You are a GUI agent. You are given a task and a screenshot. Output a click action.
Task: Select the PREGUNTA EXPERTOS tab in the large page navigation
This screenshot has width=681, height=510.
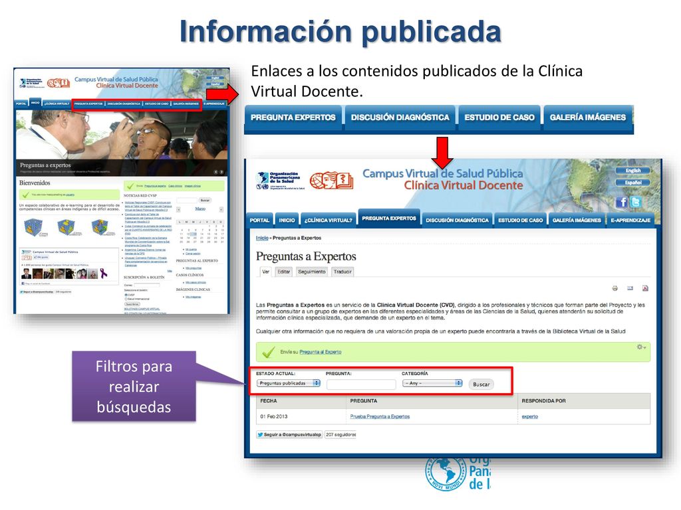click(x=389, y=218)
